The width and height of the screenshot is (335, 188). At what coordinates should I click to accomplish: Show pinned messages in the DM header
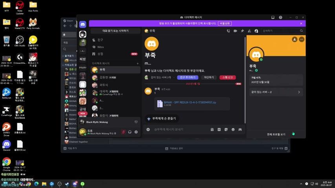tap(242, 31)
